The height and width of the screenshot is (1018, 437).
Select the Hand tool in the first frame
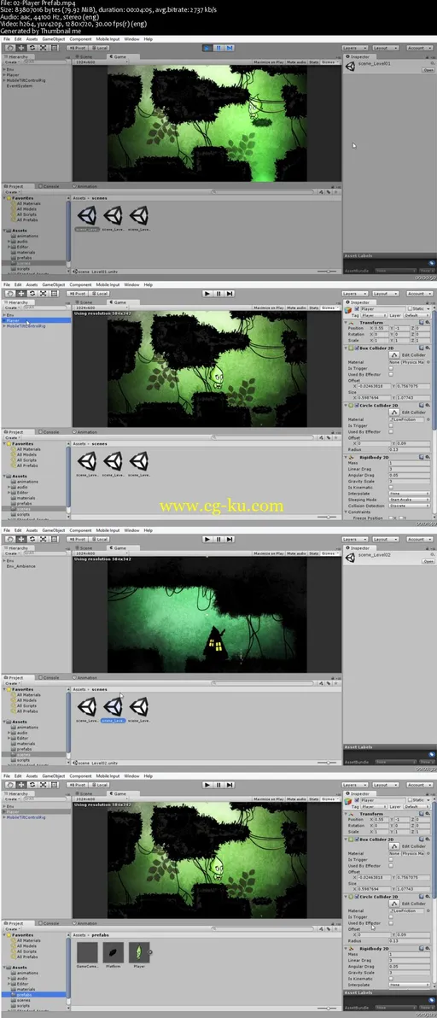pos(10,47)
